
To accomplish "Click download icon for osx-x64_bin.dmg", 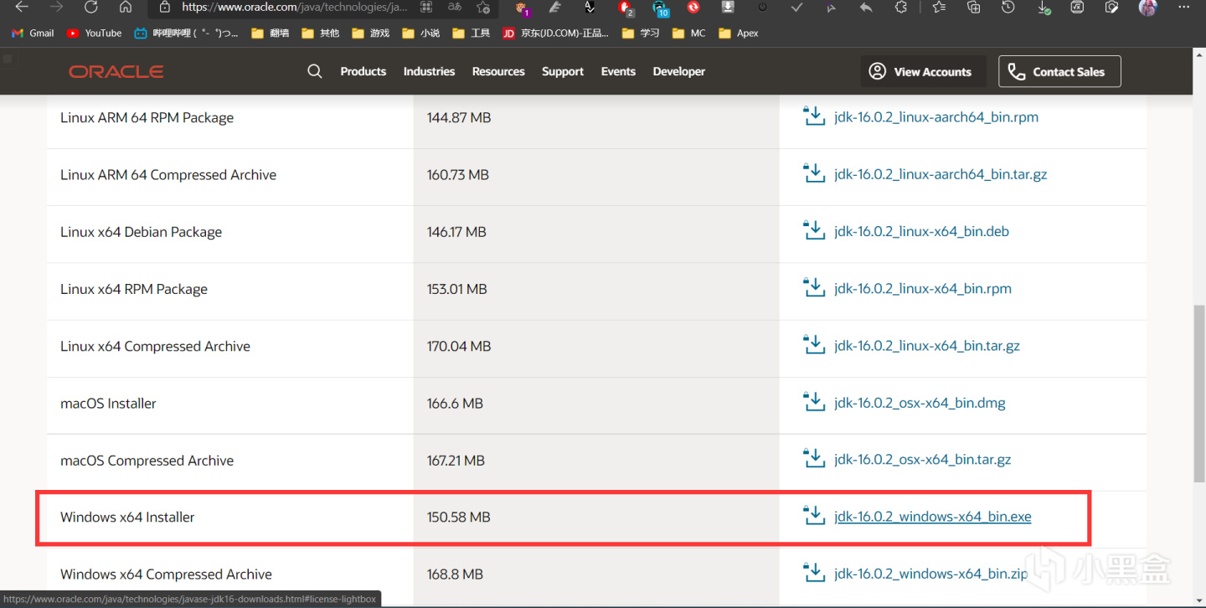I will click(814, 402).
